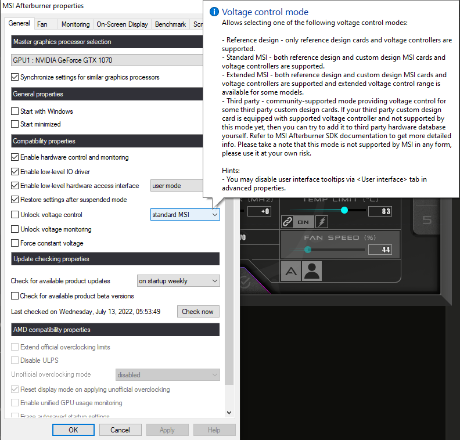The height and width of the screenshot is (440, 460).
Task: Open the on startup weekly dropdown
Action: point(178,281)
